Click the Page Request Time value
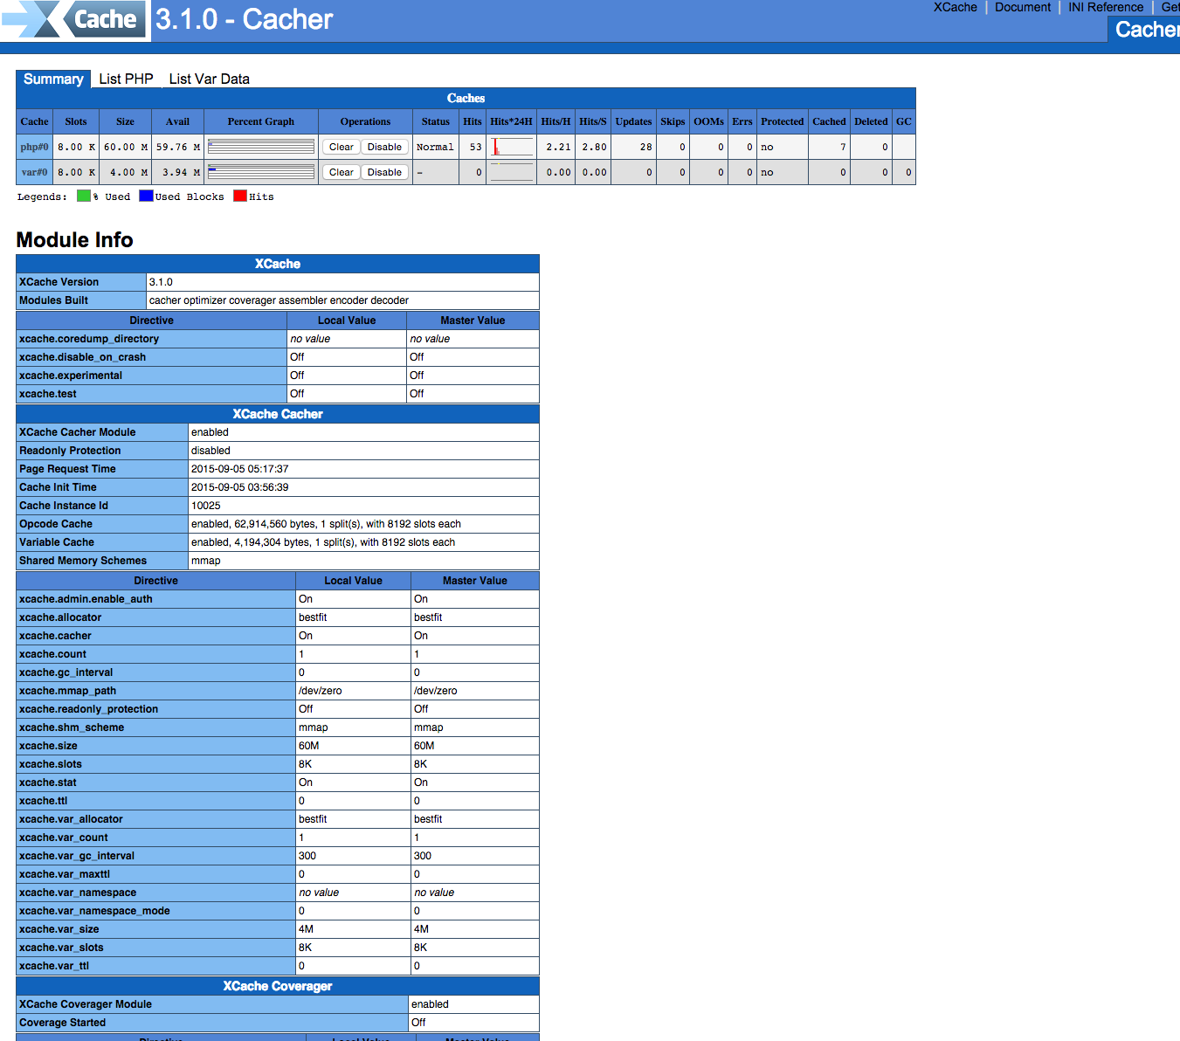The image size is (1180, 1041). point(240,469)
